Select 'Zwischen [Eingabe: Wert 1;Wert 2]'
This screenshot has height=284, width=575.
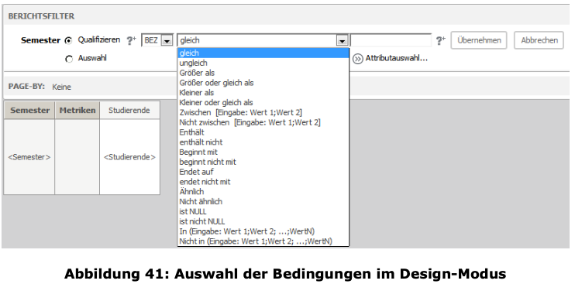263,112
